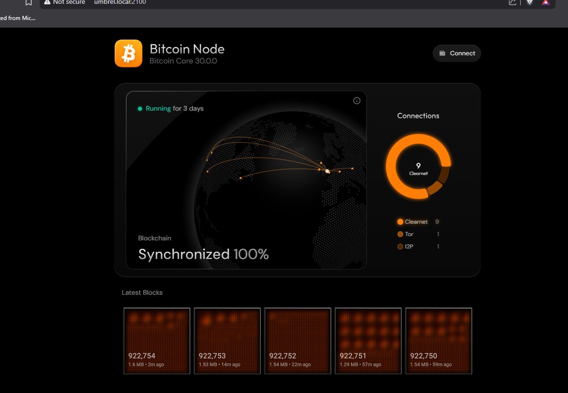The height and width of the screenshot is (393, 568).
Task: Click the Not secure warning icon
Action: click(47, 2)
